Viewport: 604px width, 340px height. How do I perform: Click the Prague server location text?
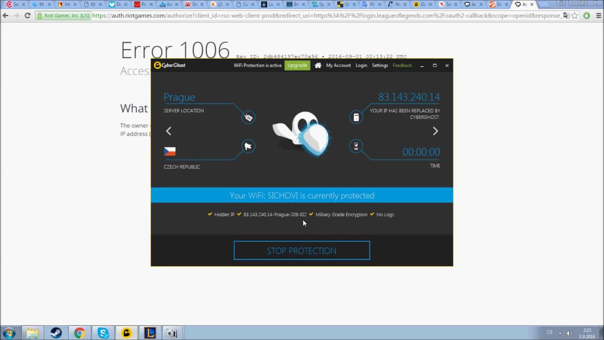(179, 97)
